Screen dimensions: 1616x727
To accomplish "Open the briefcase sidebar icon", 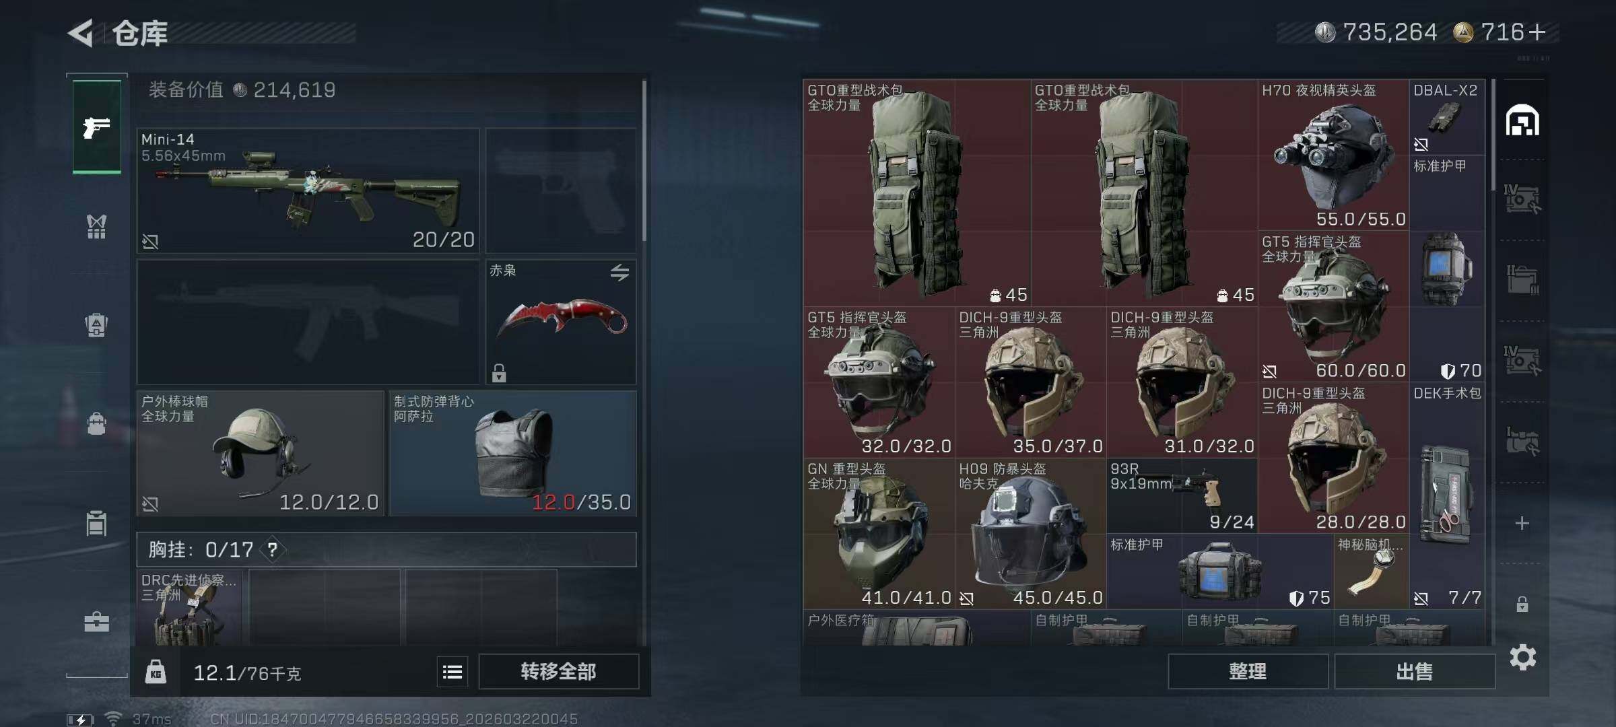I will 96,622.
